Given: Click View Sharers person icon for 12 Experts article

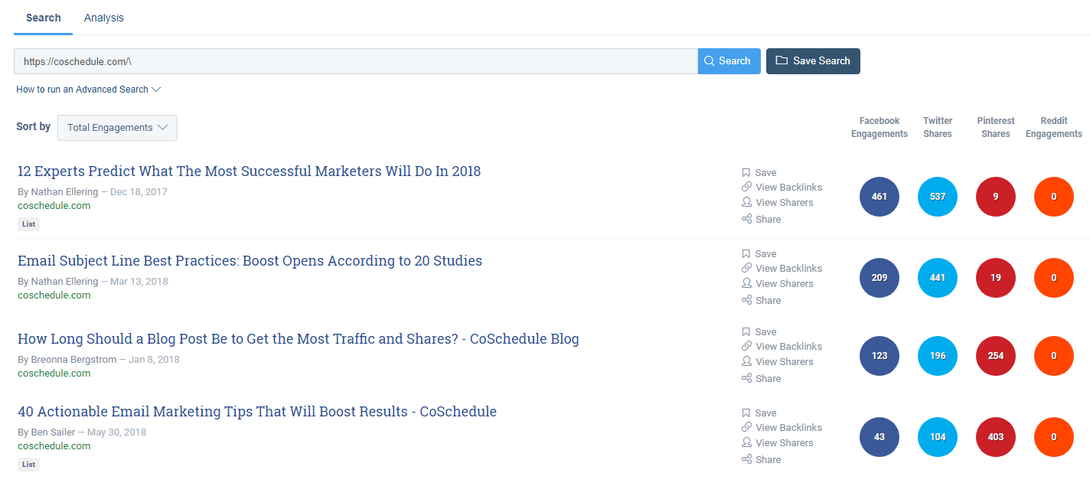Looking at the screenshot, I should (746, 202).
